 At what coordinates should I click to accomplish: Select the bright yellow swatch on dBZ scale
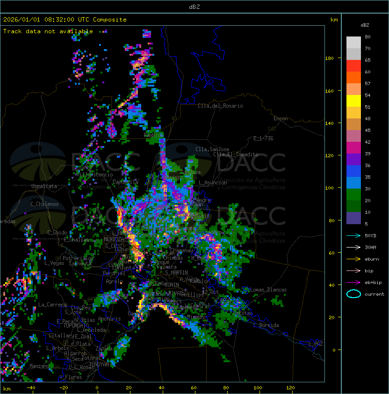click(353, 101)
